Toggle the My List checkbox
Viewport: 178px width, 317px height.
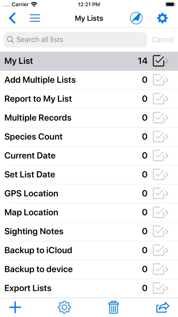159,61
